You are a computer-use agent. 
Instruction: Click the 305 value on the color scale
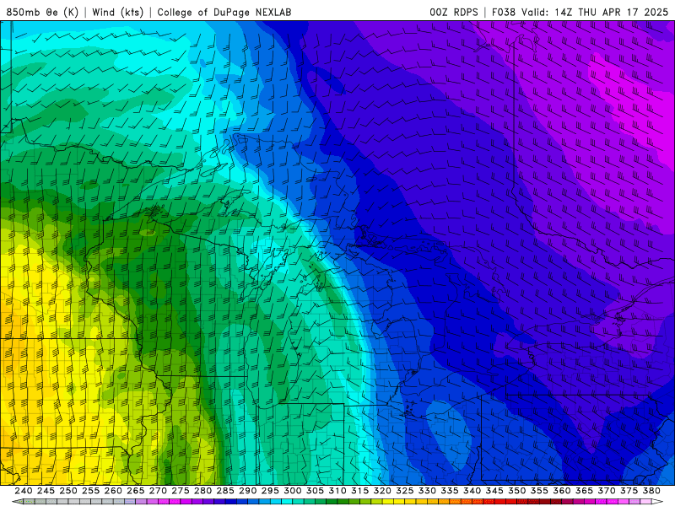(x=315, y=491)
